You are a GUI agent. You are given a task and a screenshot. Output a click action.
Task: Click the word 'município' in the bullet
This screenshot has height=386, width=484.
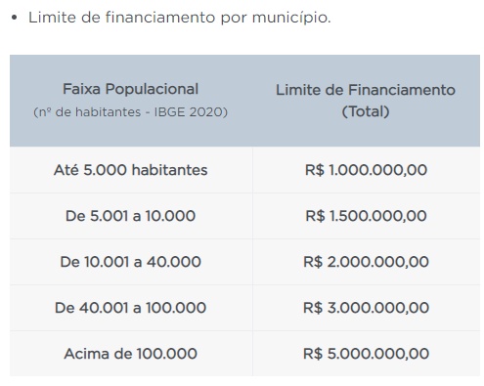pos(291,18)
